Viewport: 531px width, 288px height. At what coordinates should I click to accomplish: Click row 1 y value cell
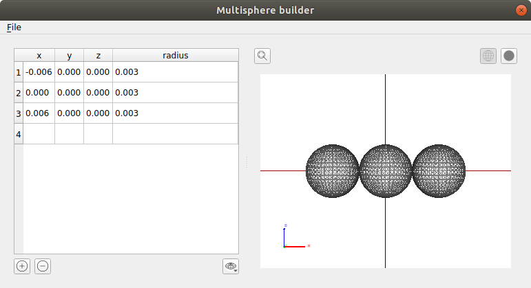point(69,72)
